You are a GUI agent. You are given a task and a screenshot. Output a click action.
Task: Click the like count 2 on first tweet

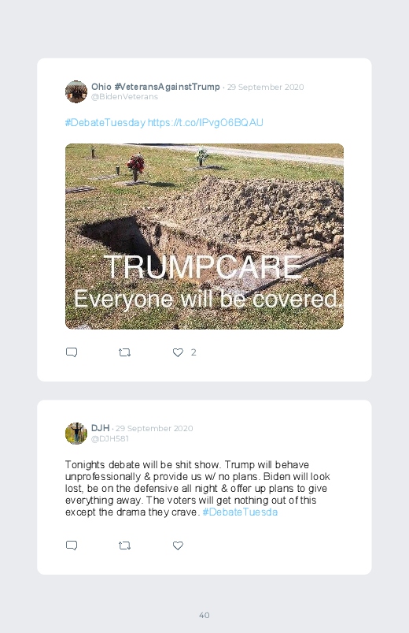click(193, 352)
